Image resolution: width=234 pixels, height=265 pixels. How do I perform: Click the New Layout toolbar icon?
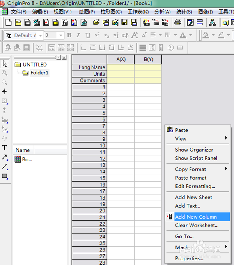point(74,22)
